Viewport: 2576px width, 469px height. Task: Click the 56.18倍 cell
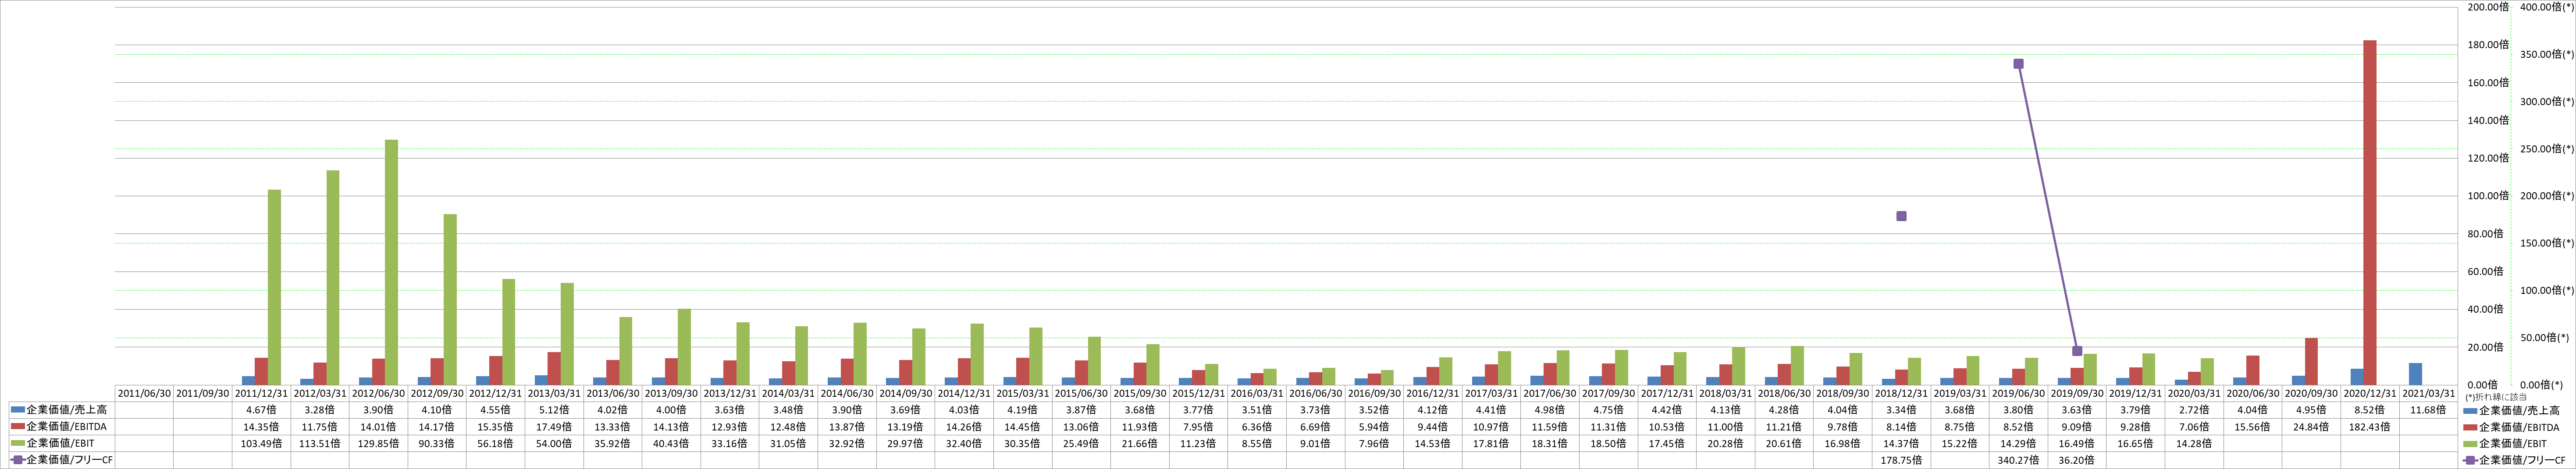[x=496, y=443]
